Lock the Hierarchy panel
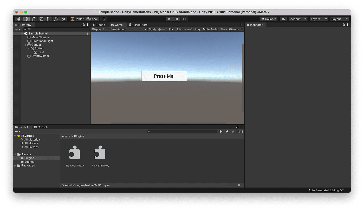Viewport: 364px width, 210px height. pyautogui.click(x=84, y=25)
